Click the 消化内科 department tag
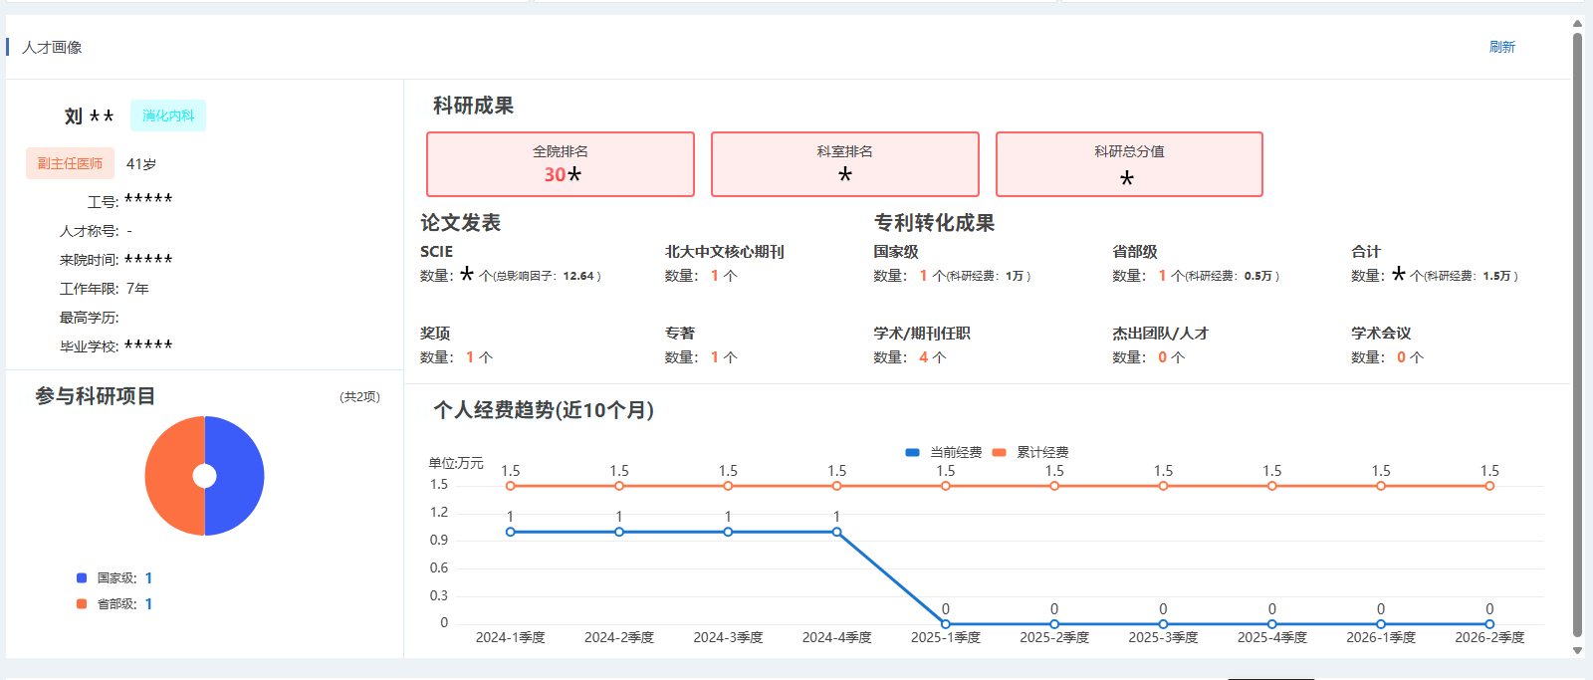The height and width of the screenshot is (680, 1593). [168, 115]
